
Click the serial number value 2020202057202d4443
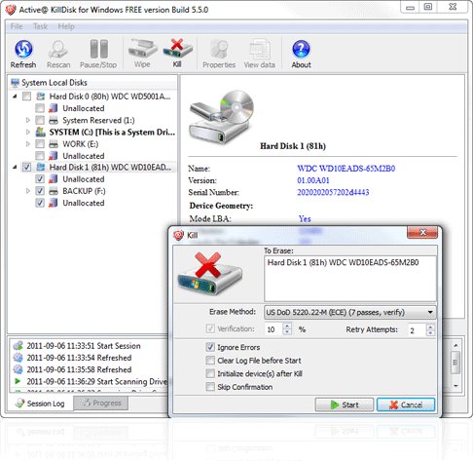click(x=333, y=192)
